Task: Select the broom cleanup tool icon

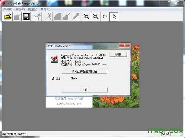Action: (x=67, y=17)
